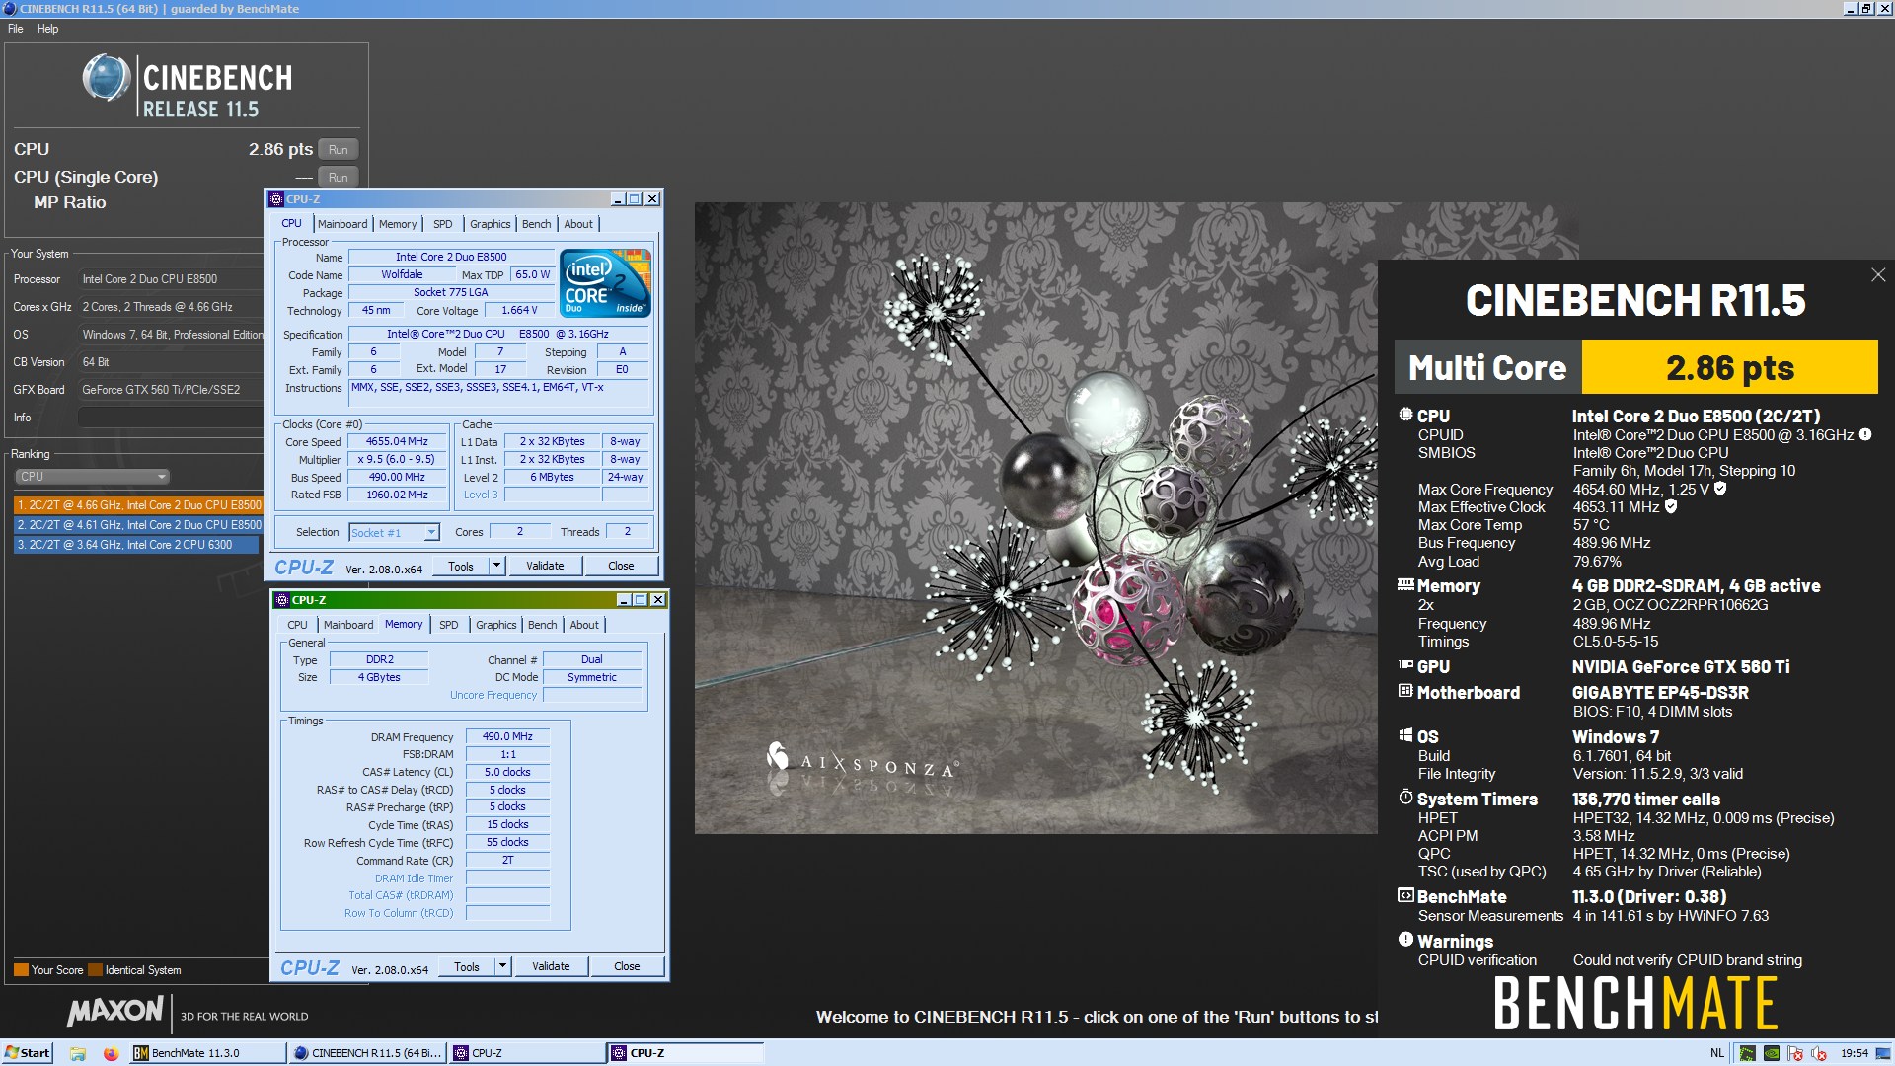
Task: Switch to the first CPU-Z taskbar button
Action: 528,1053
